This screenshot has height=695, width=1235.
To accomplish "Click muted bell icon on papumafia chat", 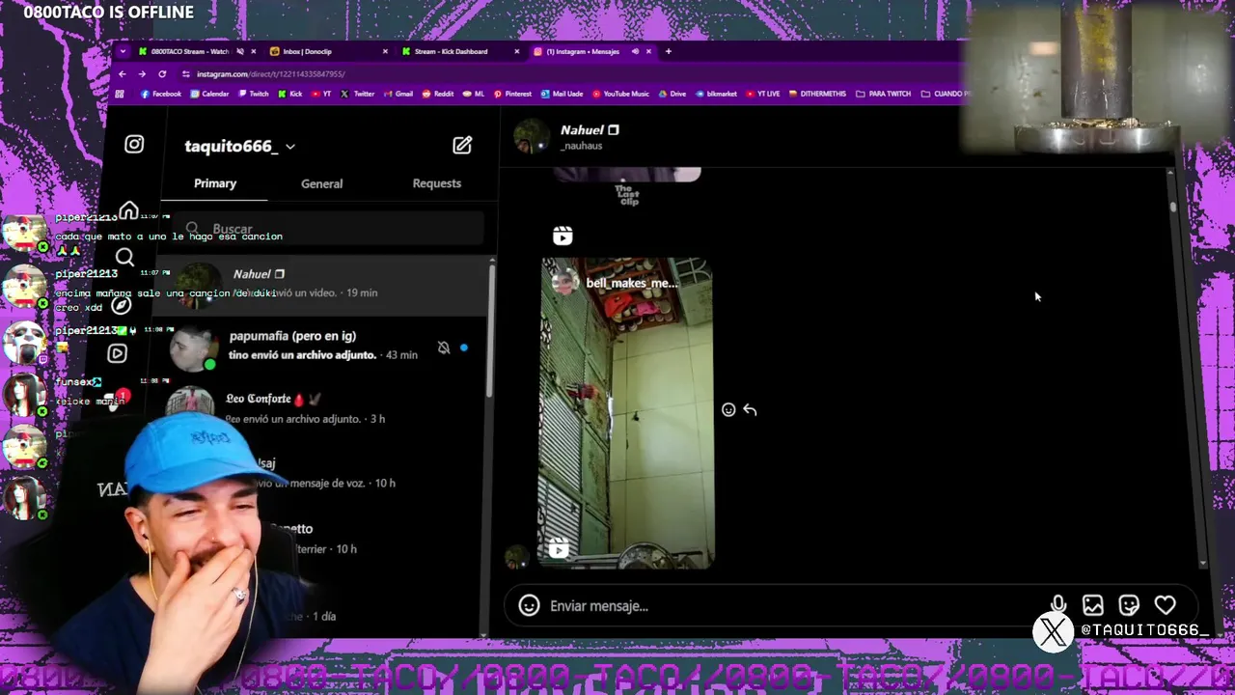I will click(444, 347).
